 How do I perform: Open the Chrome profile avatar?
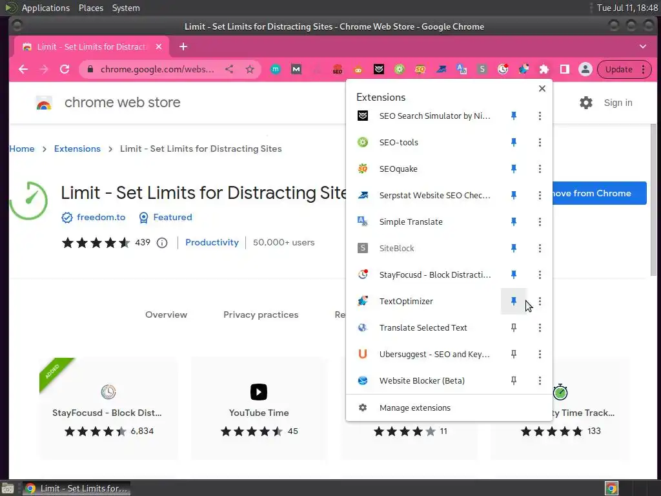click(x=585, y=69)
